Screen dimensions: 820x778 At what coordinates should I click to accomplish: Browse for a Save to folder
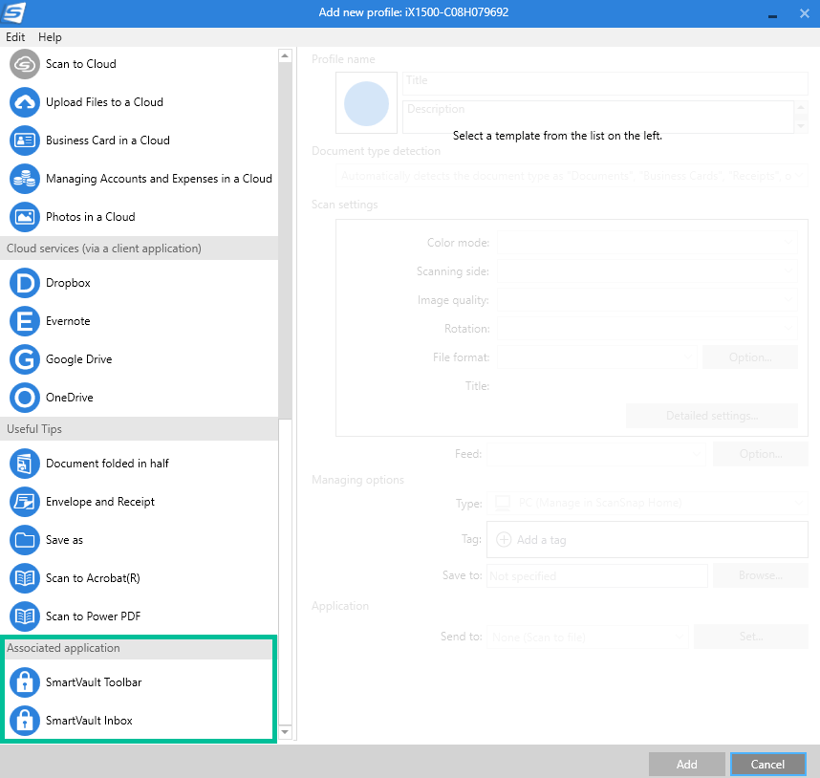pyautogui.click(x=761, y=575)
